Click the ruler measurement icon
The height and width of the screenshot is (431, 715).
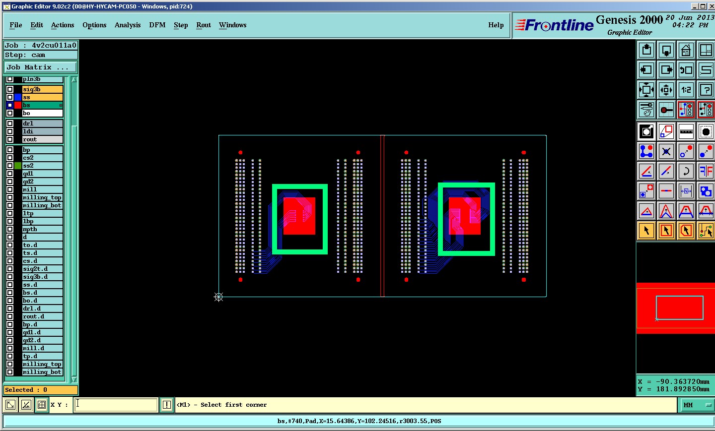pos(686,131)
